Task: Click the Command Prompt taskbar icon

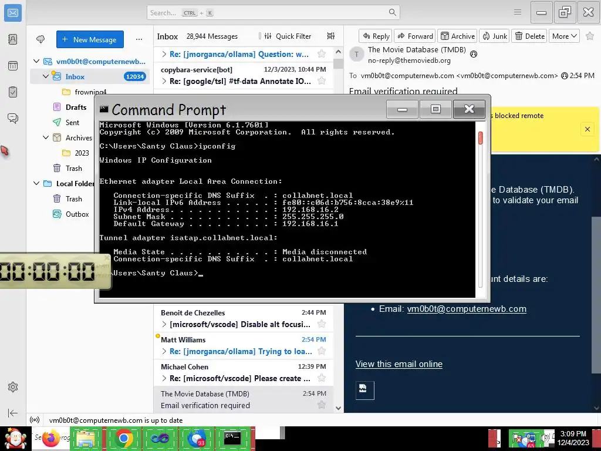Action: click(x=232, y=439)
